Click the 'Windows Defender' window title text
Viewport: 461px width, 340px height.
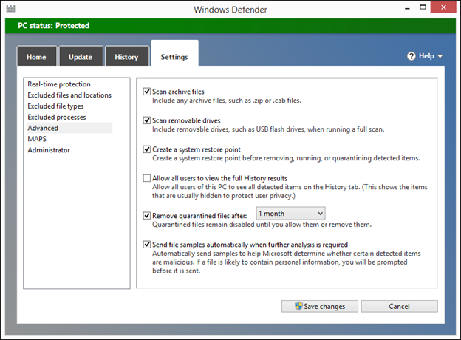[230, 10]
